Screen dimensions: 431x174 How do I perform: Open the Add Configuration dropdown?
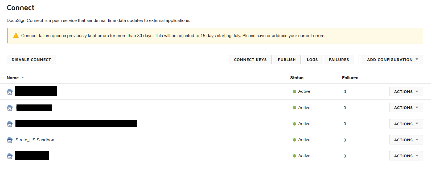point(392,60)
